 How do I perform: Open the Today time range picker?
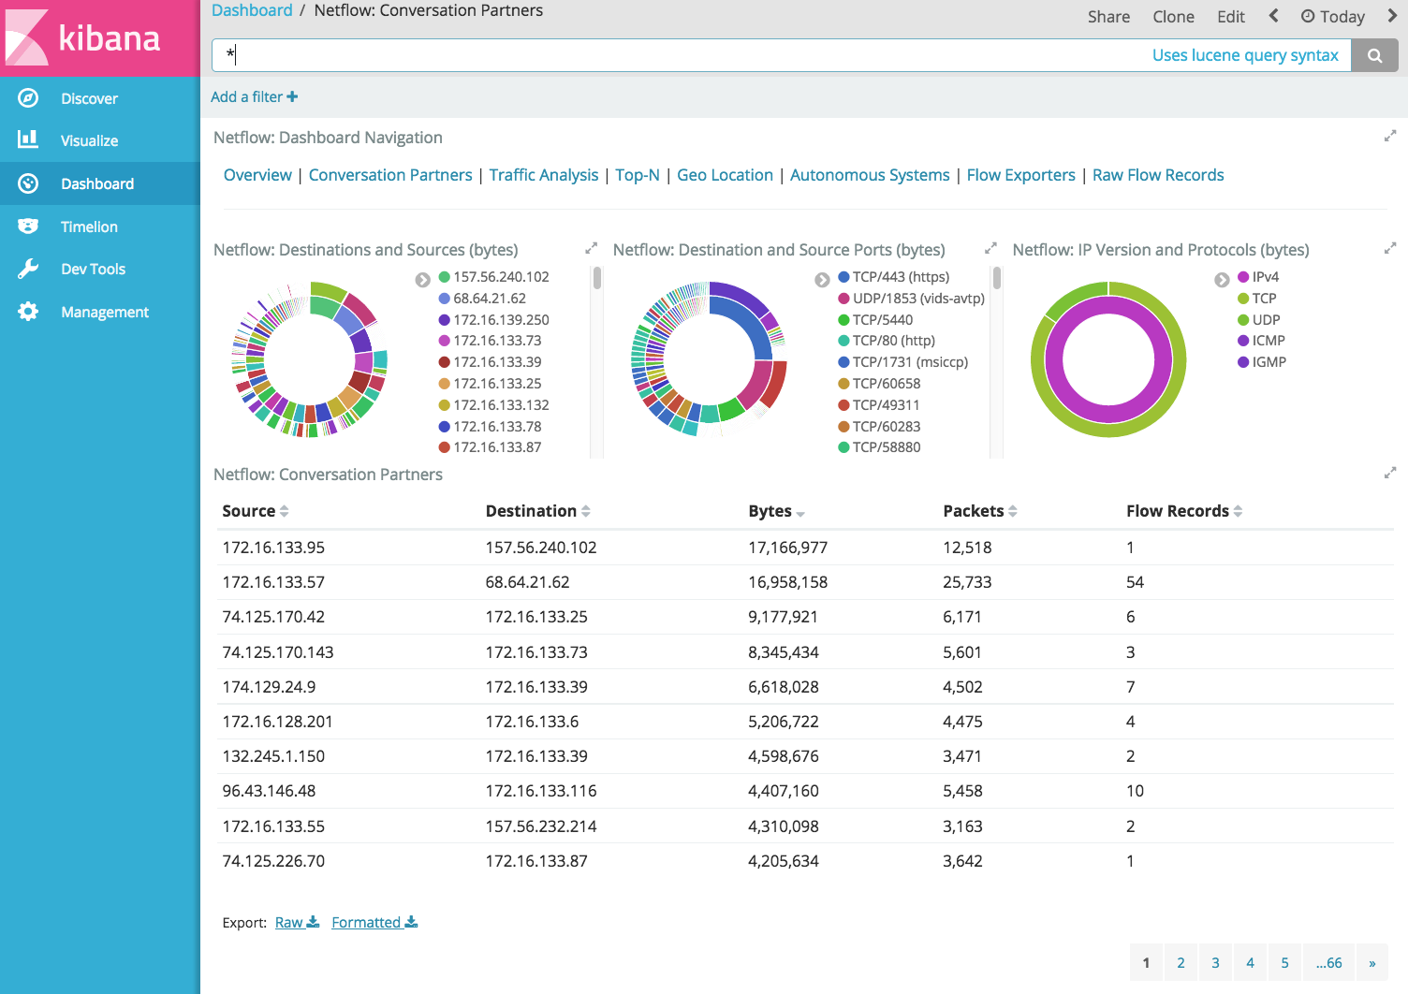tap(1332, 17)
